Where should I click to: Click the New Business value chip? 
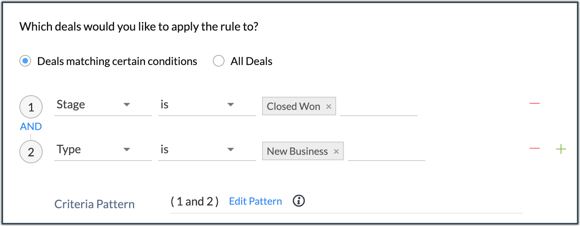coord(297,152)
